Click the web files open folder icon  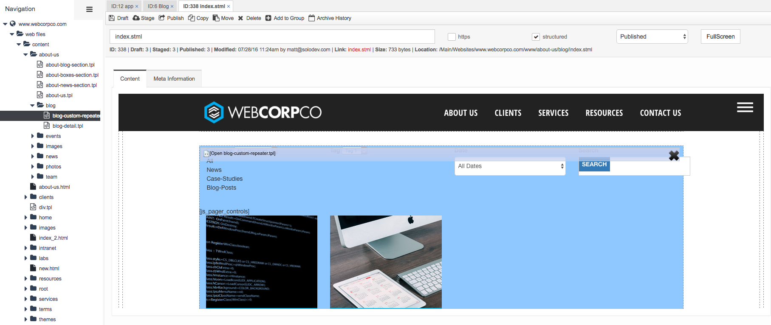[x=20, y=34]
